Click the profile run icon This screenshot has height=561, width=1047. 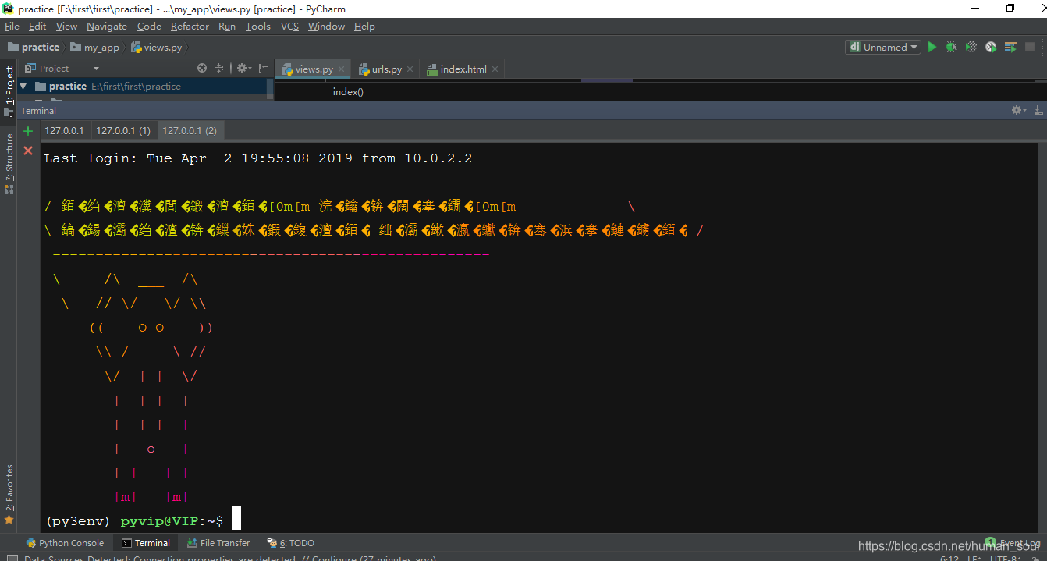(991, 47)
